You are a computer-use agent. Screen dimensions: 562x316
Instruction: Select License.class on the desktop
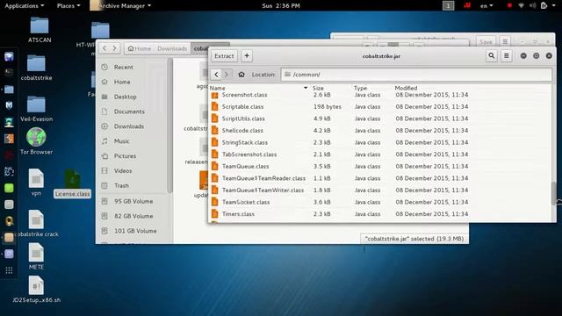tap(72, 183)
